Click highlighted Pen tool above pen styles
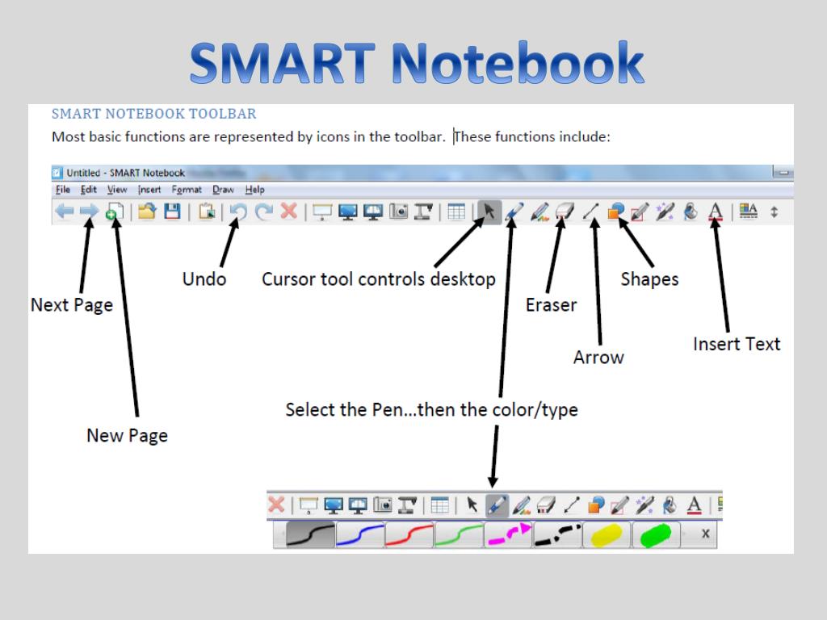Screen dimensions: 827x620 coord(497,505)
